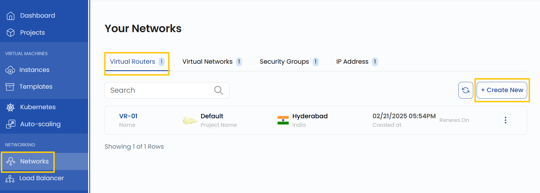540x193 pixels.
Task: Click the India flag icon
Action: pos(283,120)
